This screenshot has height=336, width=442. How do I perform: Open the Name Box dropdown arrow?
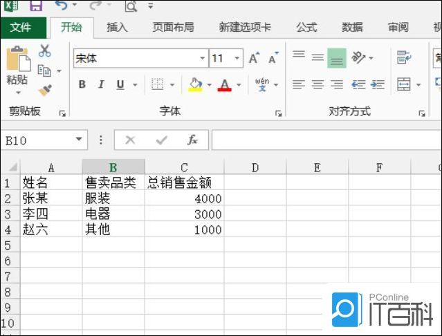(79, 139)
